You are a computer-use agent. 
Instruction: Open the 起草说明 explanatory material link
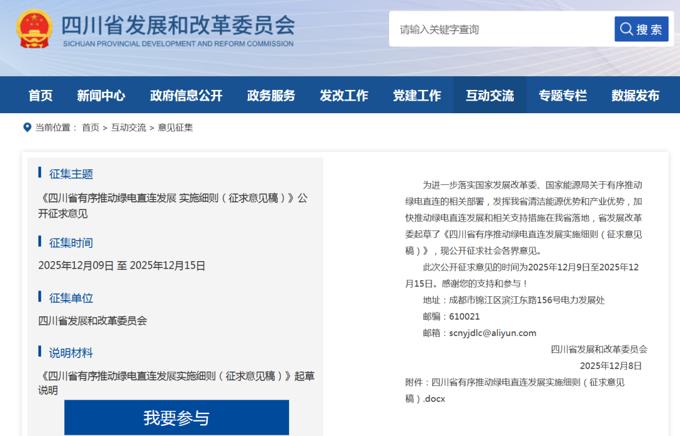tap(176, 383)
